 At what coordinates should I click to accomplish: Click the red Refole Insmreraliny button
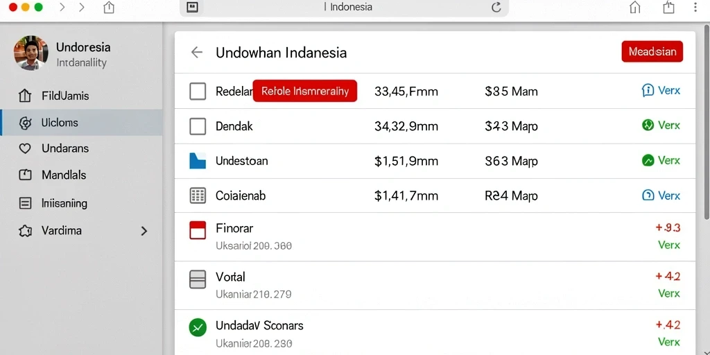tap(305, 91)
